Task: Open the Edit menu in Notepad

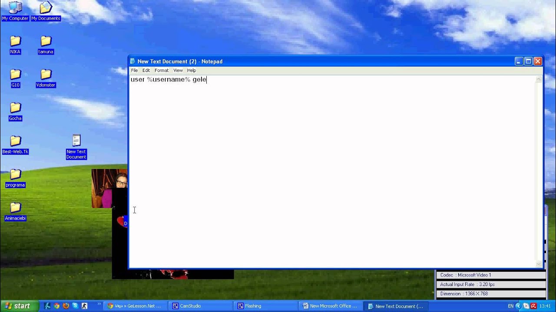Action: point(146,70)
